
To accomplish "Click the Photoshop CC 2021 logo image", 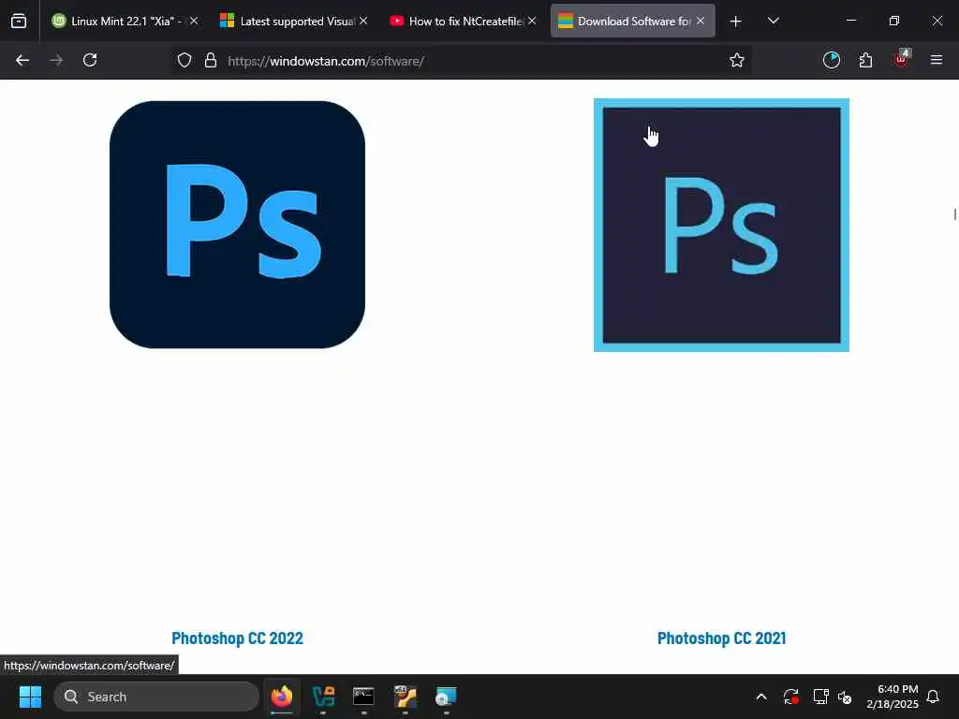I will pyautogui.click(x=721, y=225).
